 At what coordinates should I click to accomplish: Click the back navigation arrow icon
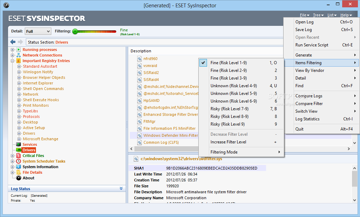point(13,42)
